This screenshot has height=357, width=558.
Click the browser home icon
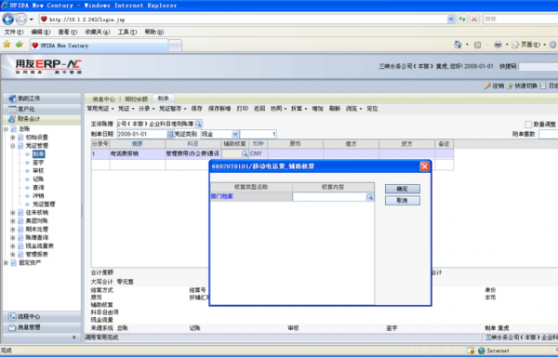point(458,45)
